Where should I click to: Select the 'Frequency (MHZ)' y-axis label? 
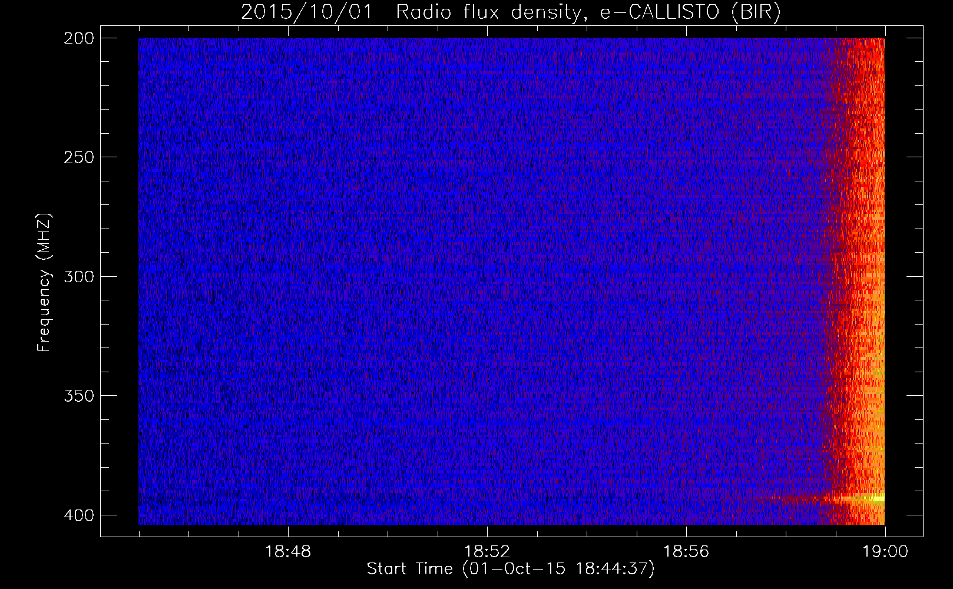pyautogui.click(x=45, y=283)
